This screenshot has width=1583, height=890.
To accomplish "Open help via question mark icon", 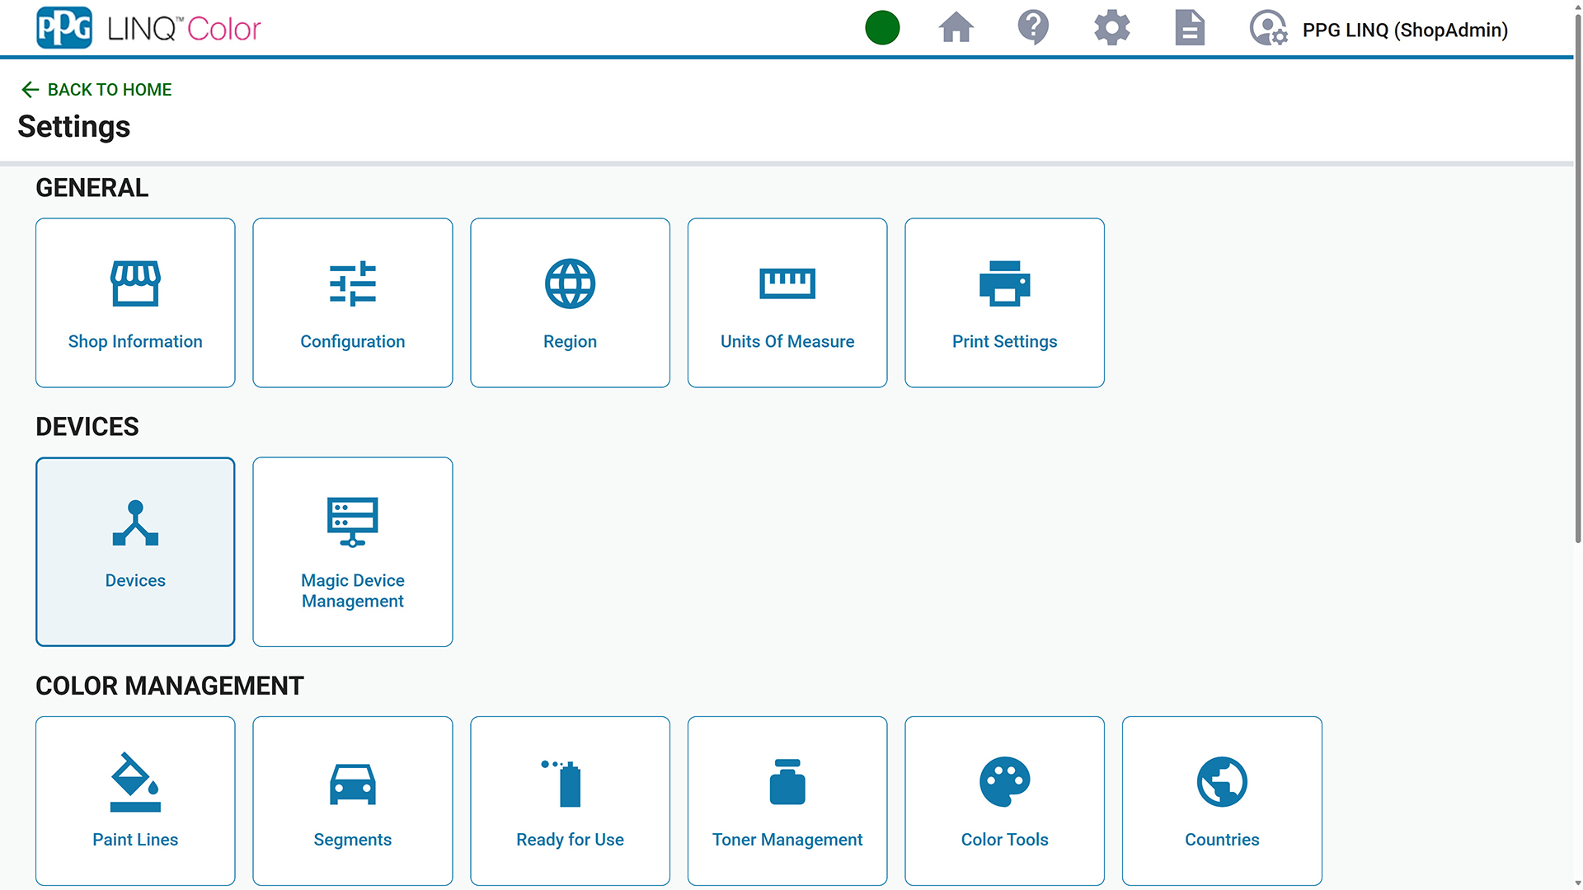I will click(x=1033, y=28).
